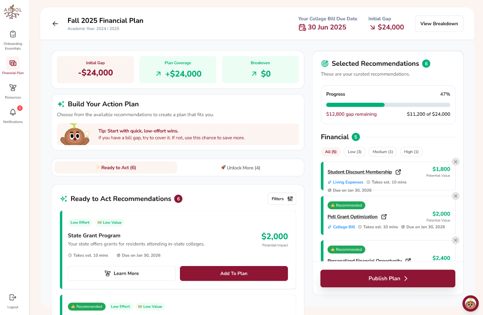Screen dimensions: 483x315
Task: Add State Grant Program to plan
Action: coord(234,273)
